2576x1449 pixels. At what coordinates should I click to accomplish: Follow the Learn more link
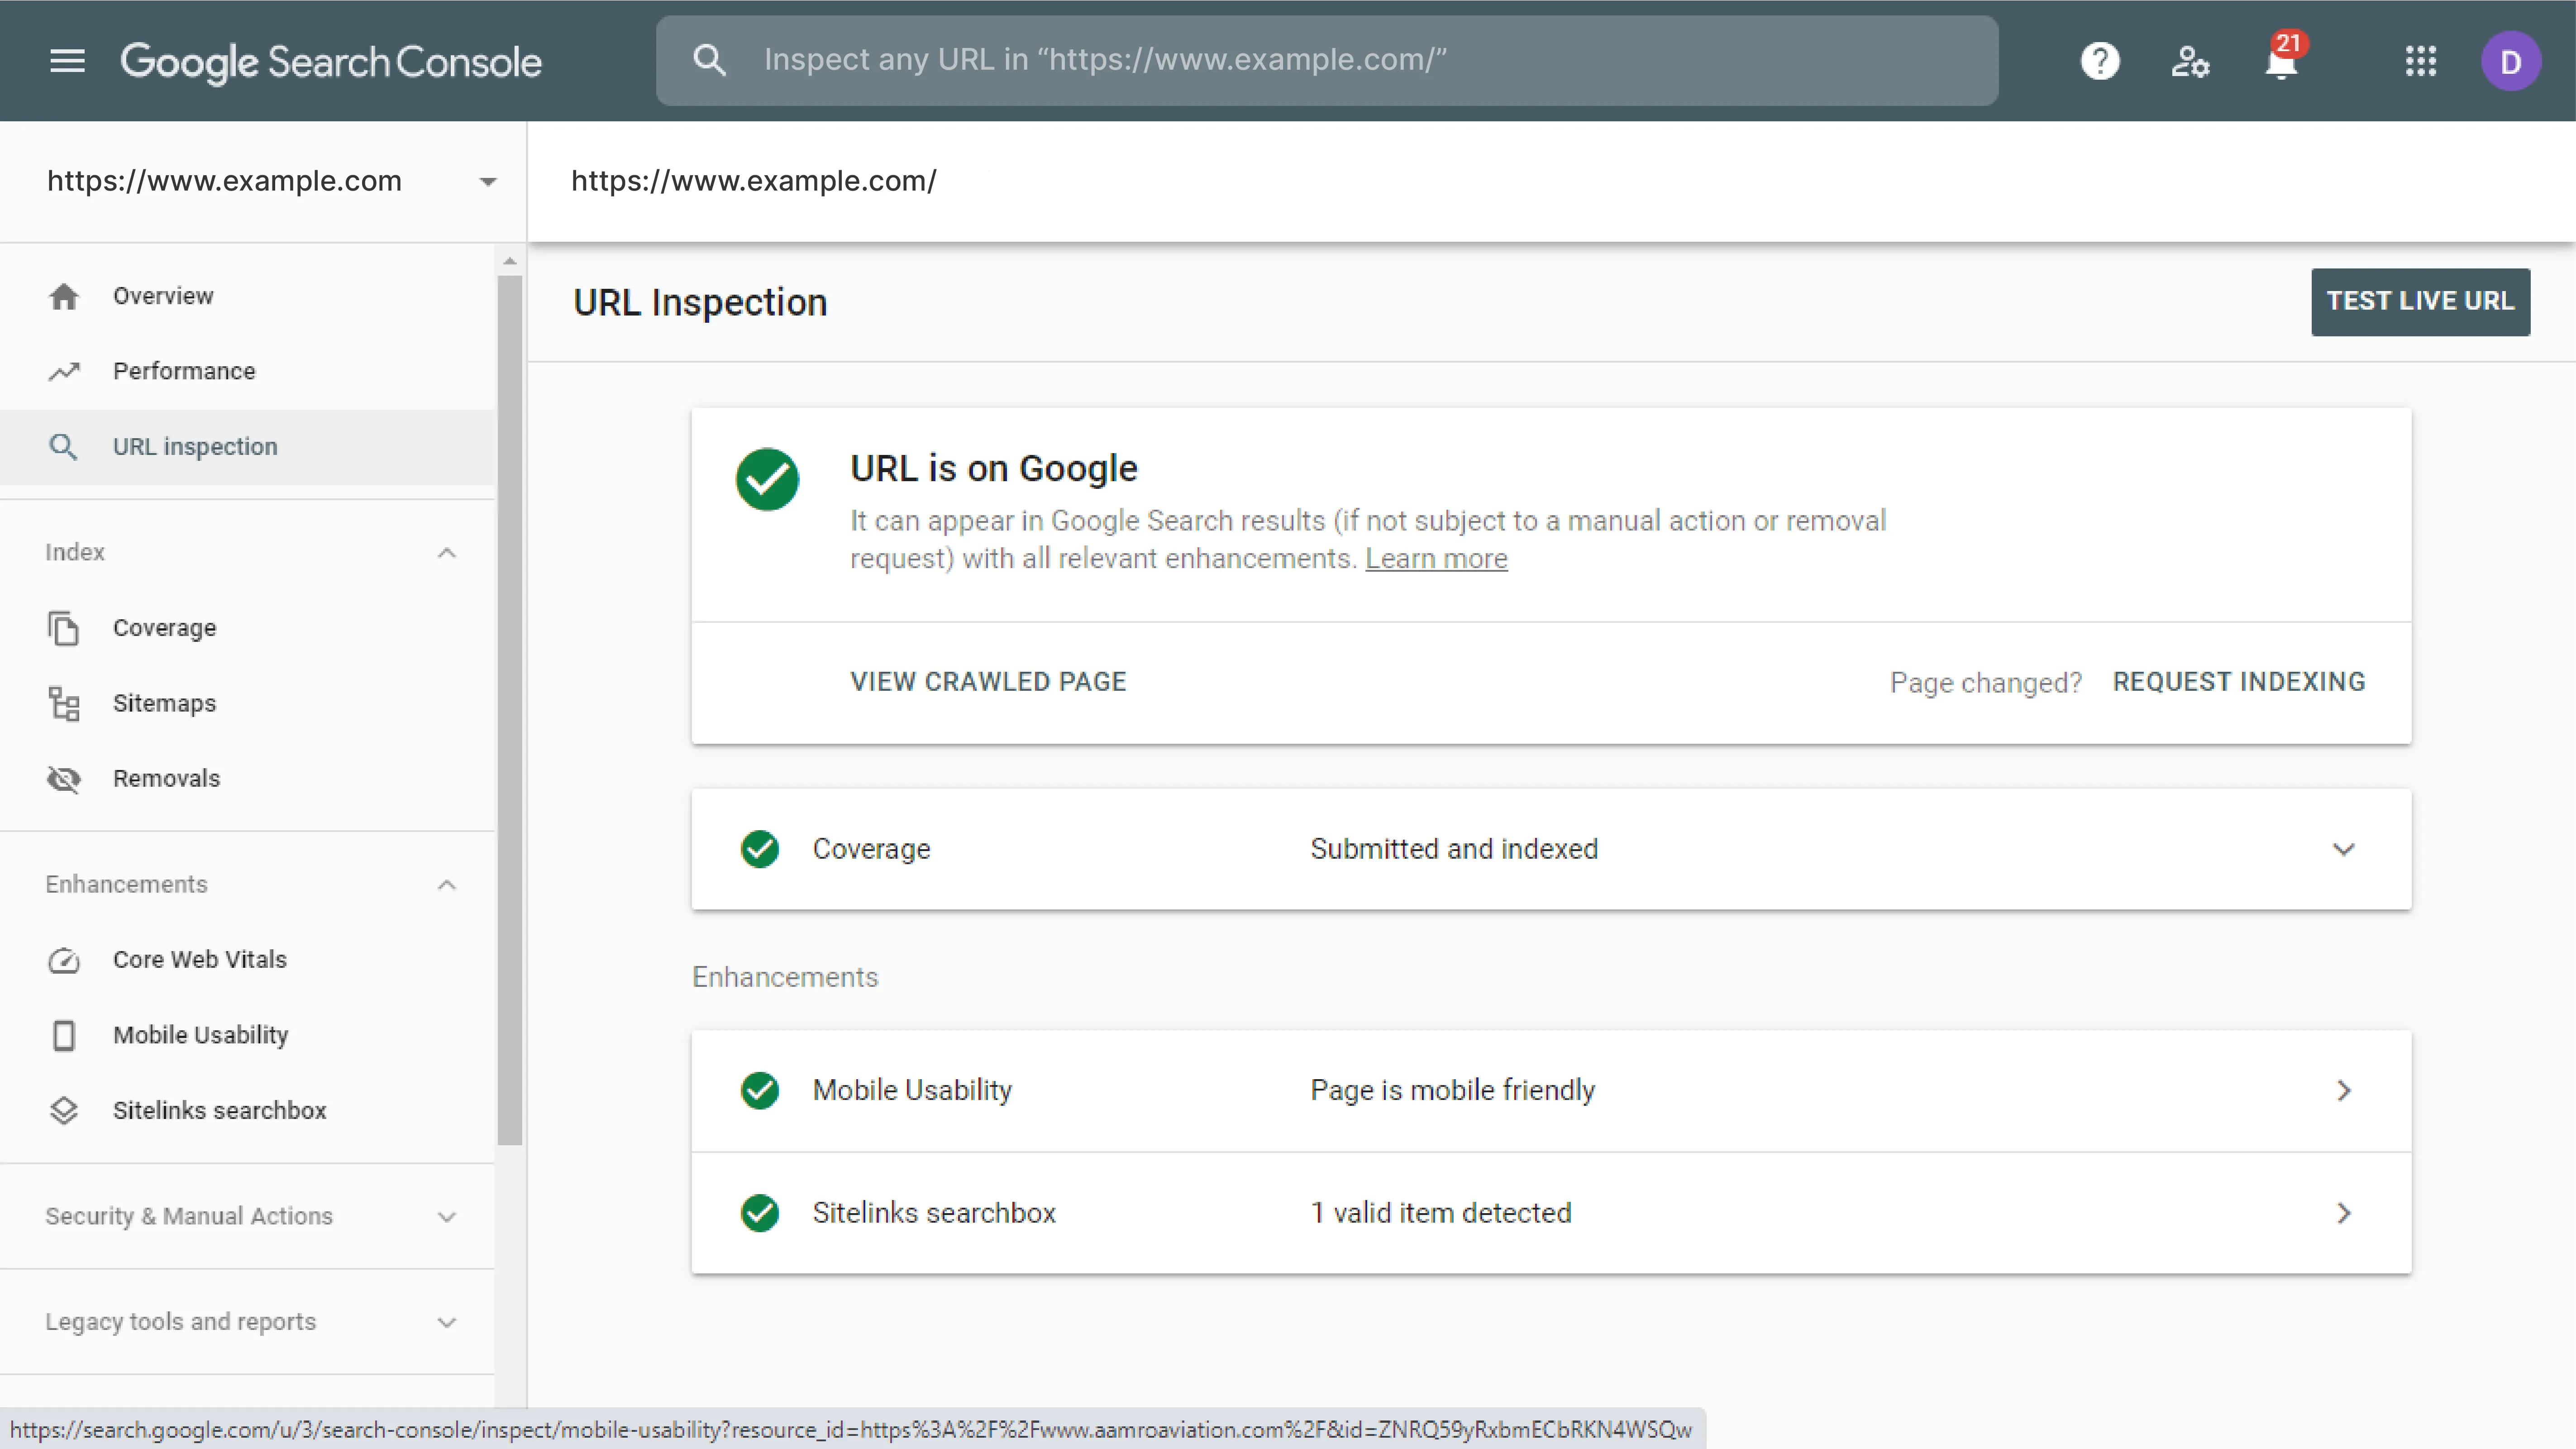pyautogui.click(x=1436, y=559)
